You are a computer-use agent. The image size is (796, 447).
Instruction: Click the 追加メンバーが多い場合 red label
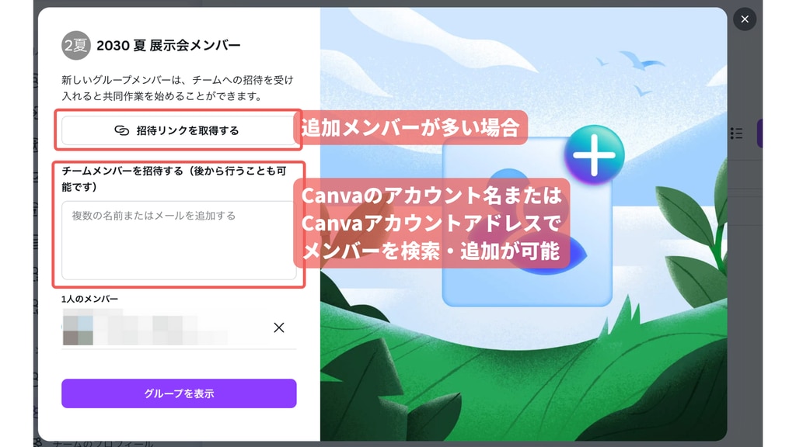click(x=410, y=128)
